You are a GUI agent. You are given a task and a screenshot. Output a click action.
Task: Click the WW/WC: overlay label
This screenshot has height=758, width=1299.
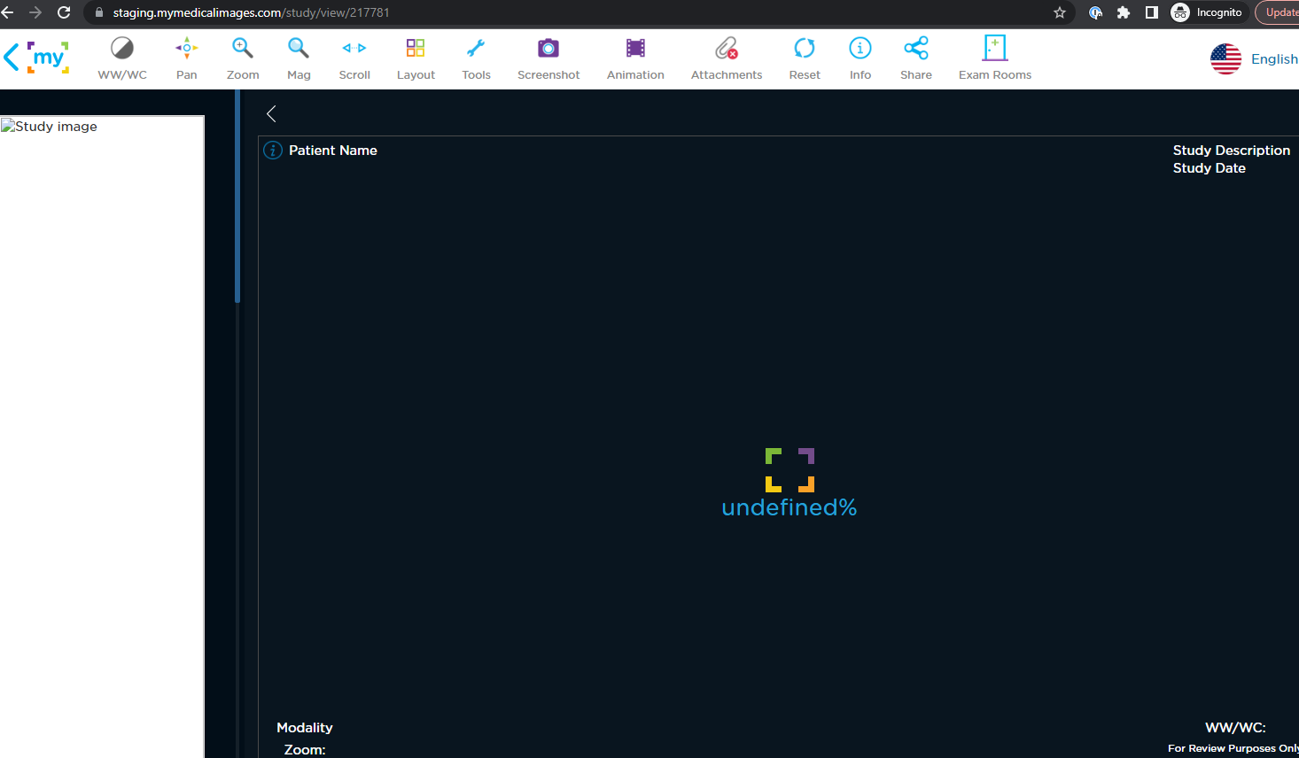(1235, 728)
